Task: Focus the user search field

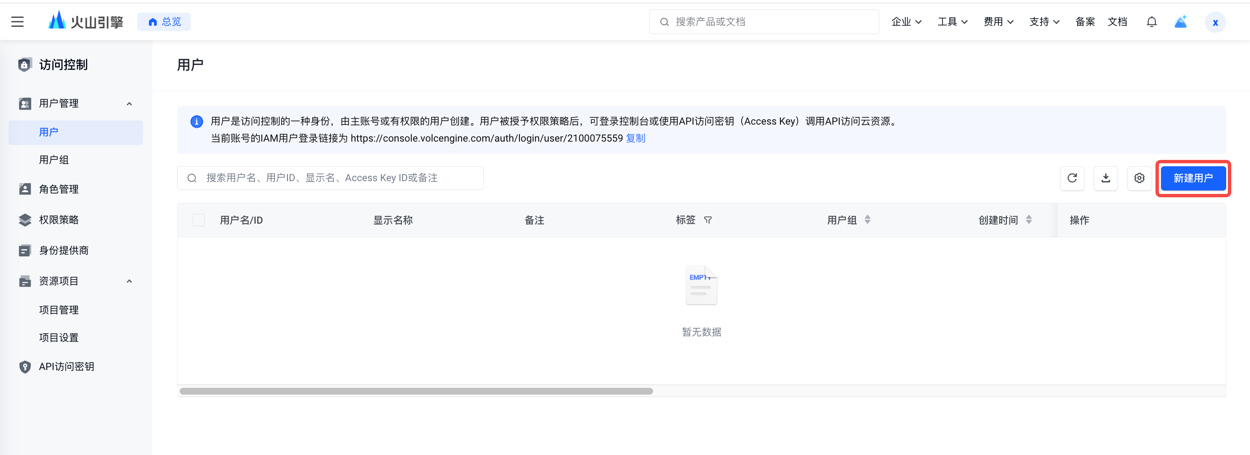Action: 330,178
